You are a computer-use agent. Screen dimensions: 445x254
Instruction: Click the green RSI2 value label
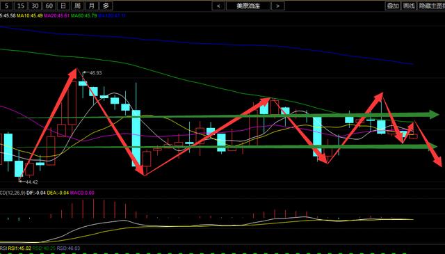44,248
